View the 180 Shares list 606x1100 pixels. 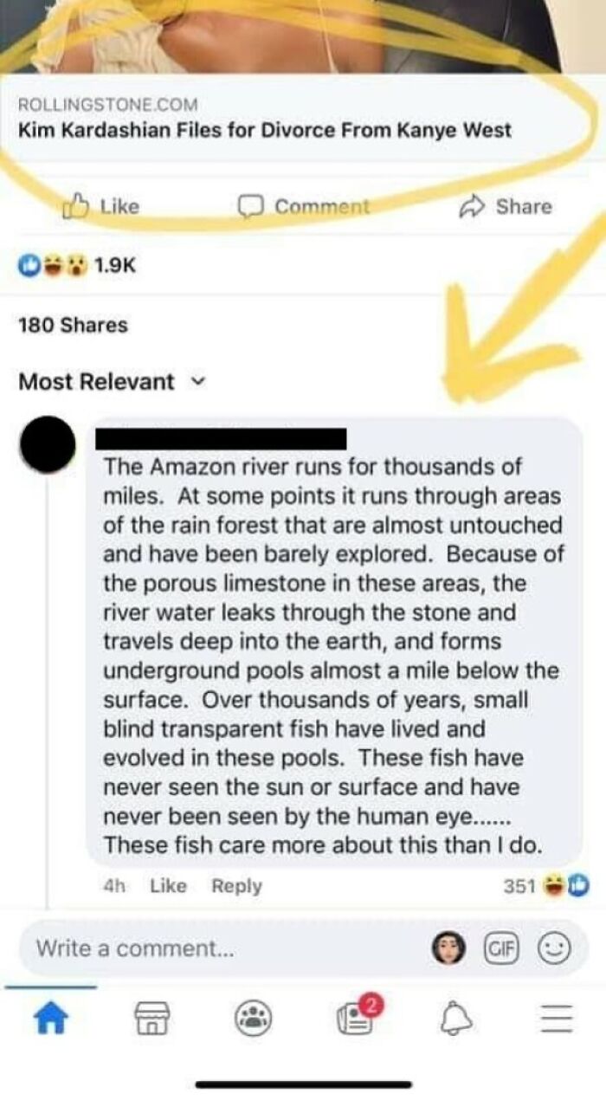(x=73, y=326)
